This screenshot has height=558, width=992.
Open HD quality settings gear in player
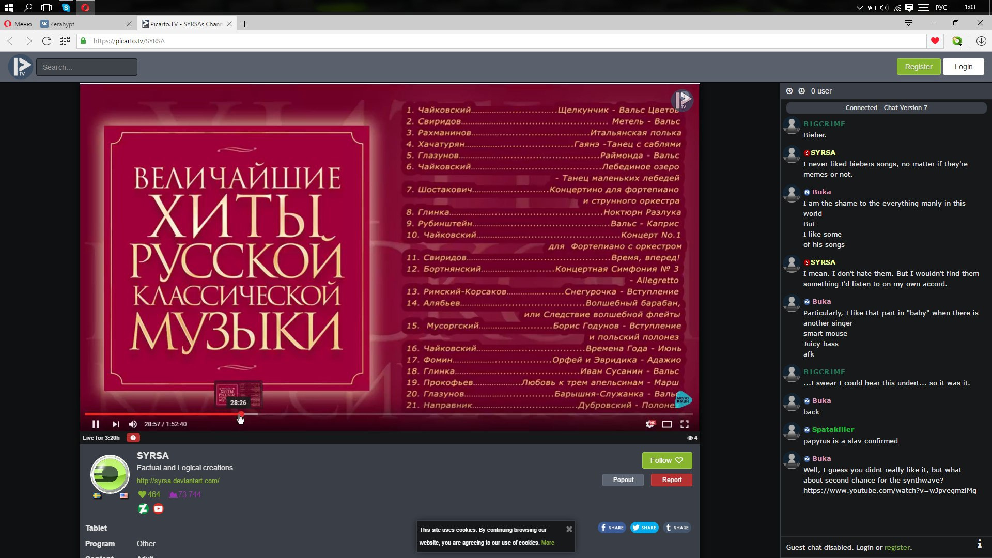(650, 424)
